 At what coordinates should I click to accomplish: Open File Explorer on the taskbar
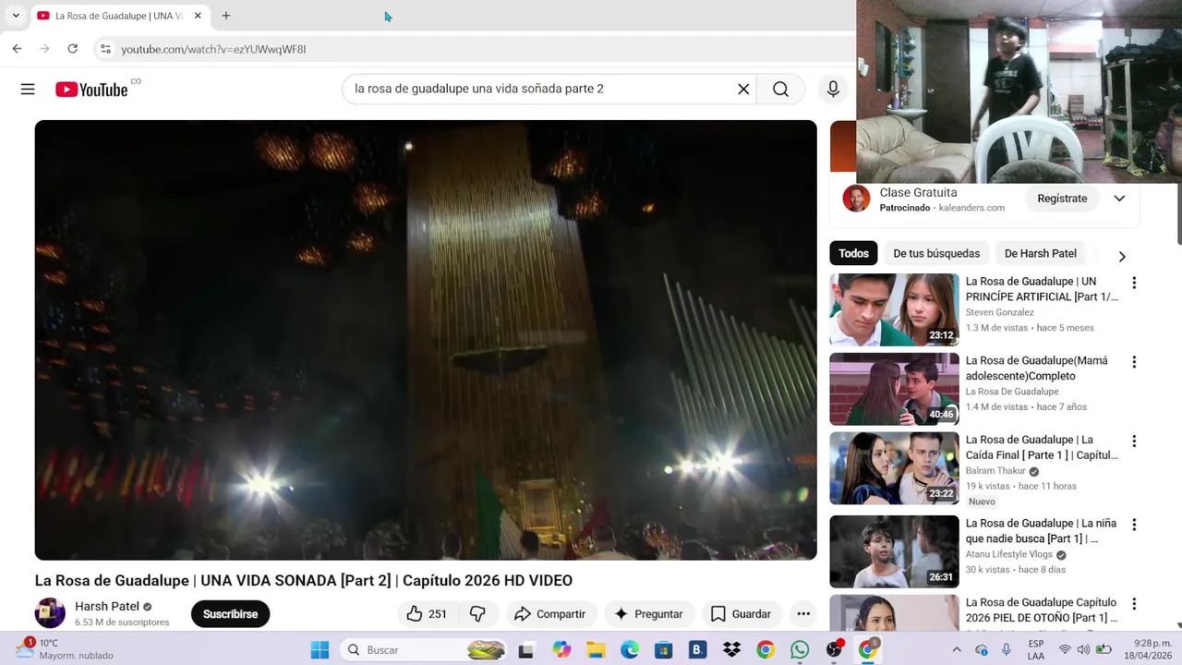tap(596, 650)
